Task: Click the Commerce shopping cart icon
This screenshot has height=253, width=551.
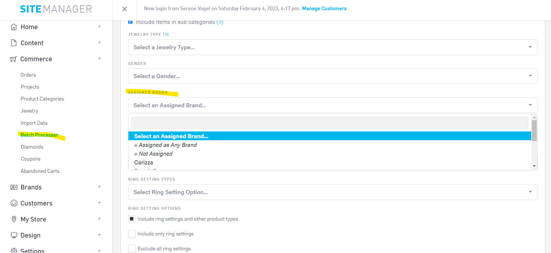Action: tap(13, 59)
